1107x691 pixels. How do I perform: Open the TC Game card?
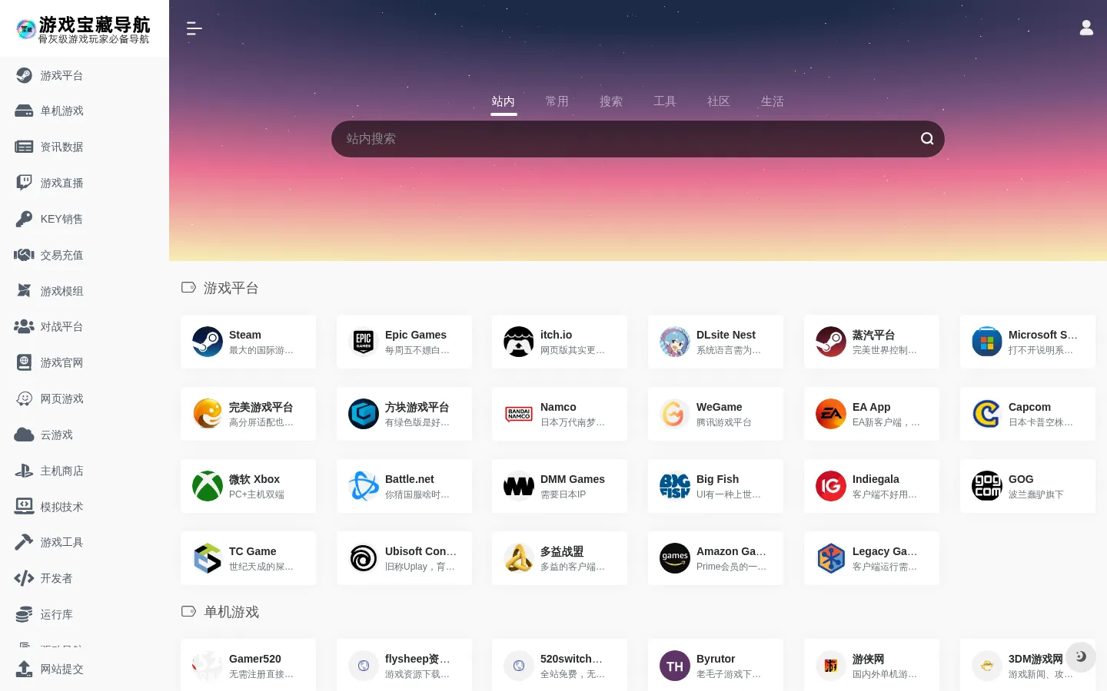(x=248, y=558)
